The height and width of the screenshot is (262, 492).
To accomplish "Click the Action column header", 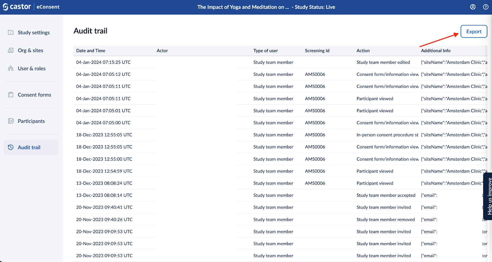I will [x=363, y=51].
